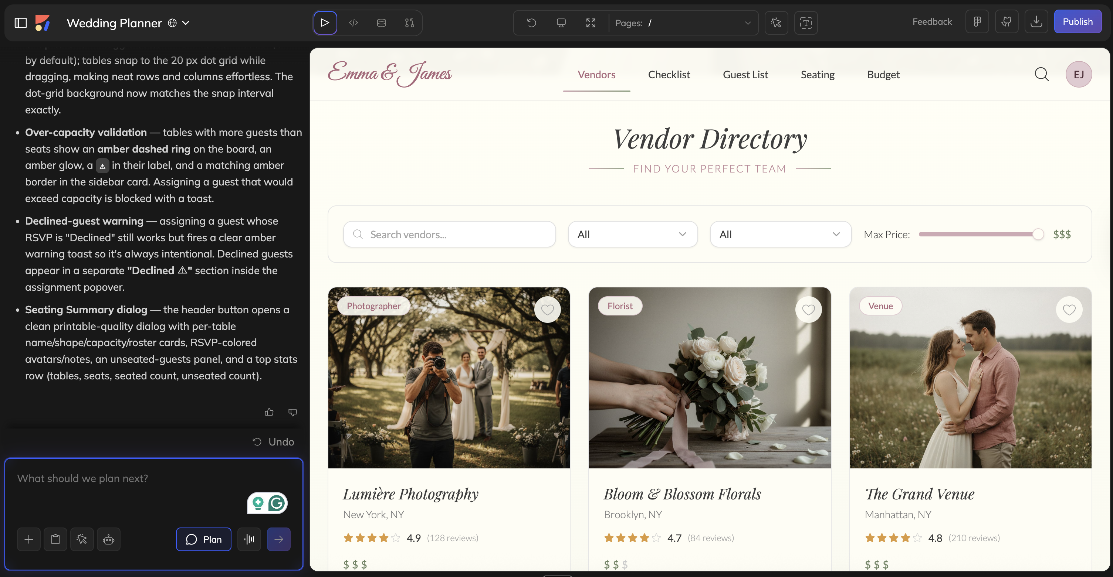1113x577 pixels.
Task: Click the refresh preview icon
Action: click(x=531, y=23)
